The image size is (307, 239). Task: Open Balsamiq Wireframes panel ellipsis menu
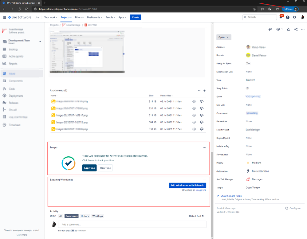[204, 180]
